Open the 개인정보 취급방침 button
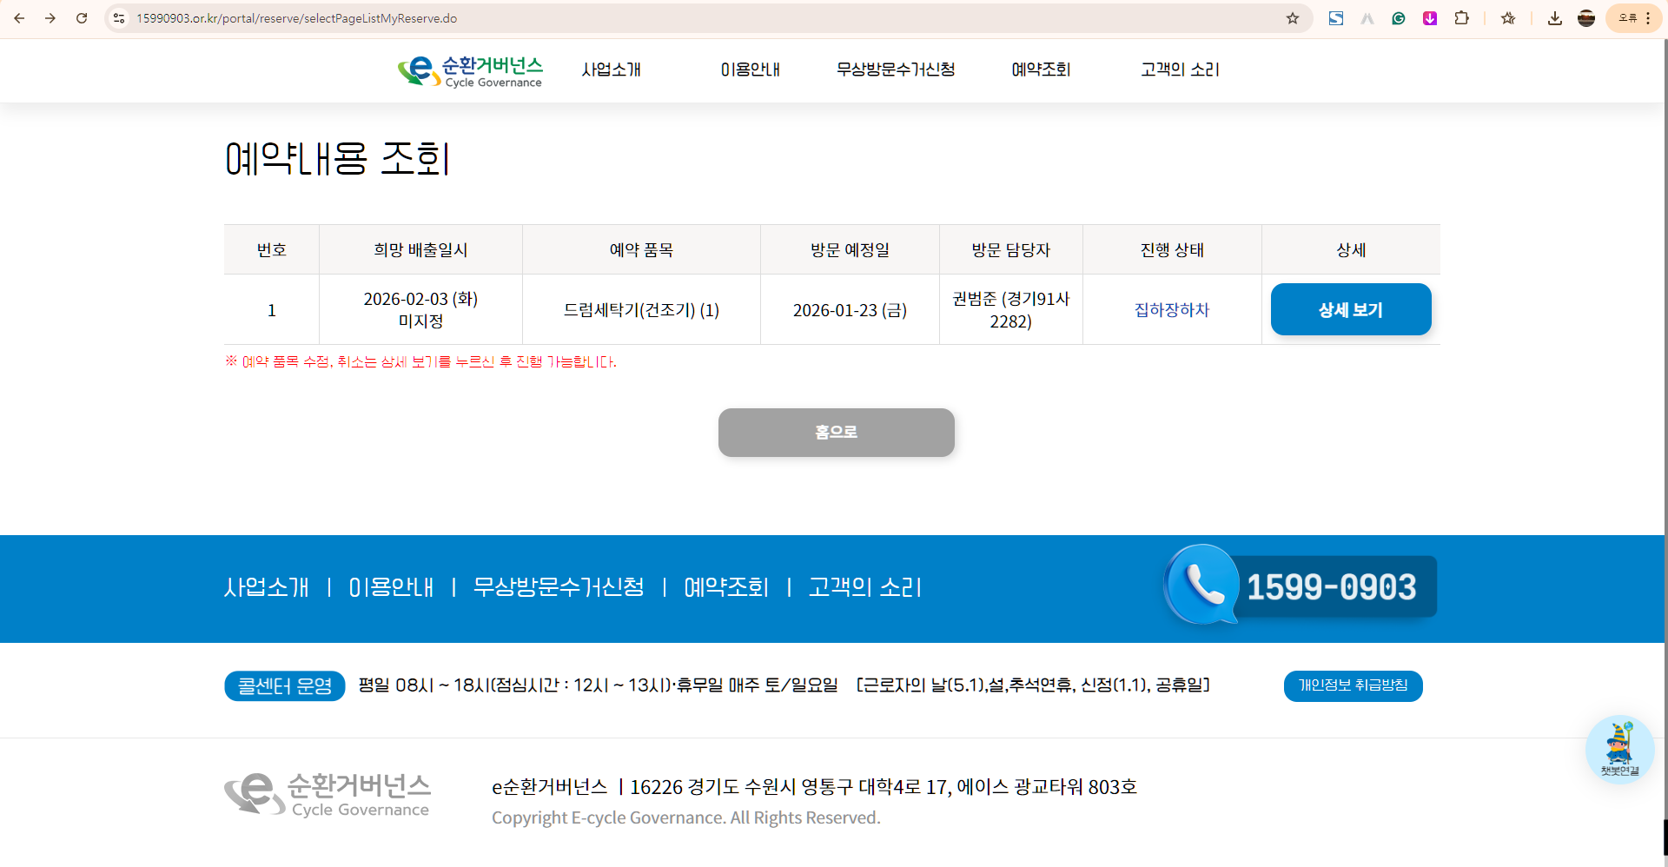This screenshot has height=867, width=1668. point(1353,685)
